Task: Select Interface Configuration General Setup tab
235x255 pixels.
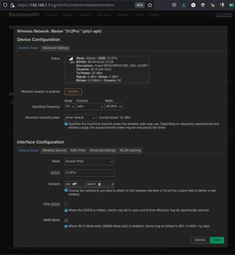Action: [28, 151]
